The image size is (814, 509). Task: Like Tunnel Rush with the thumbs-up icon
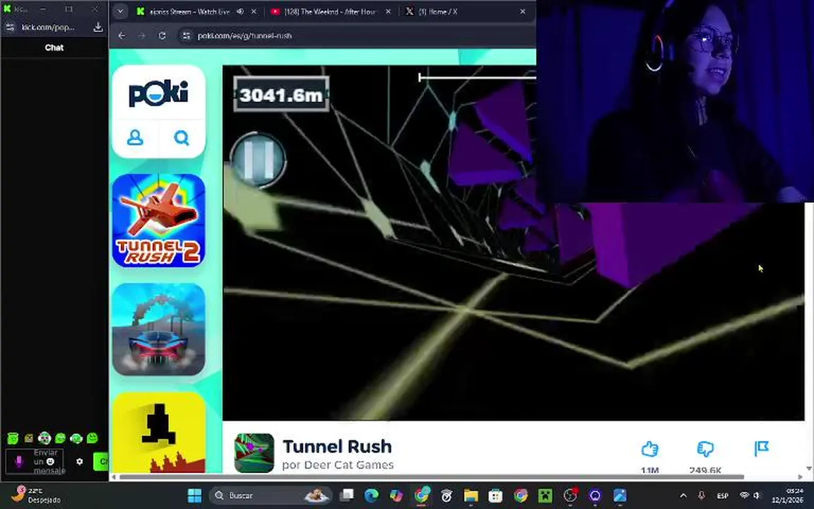[x=649, y=449]
